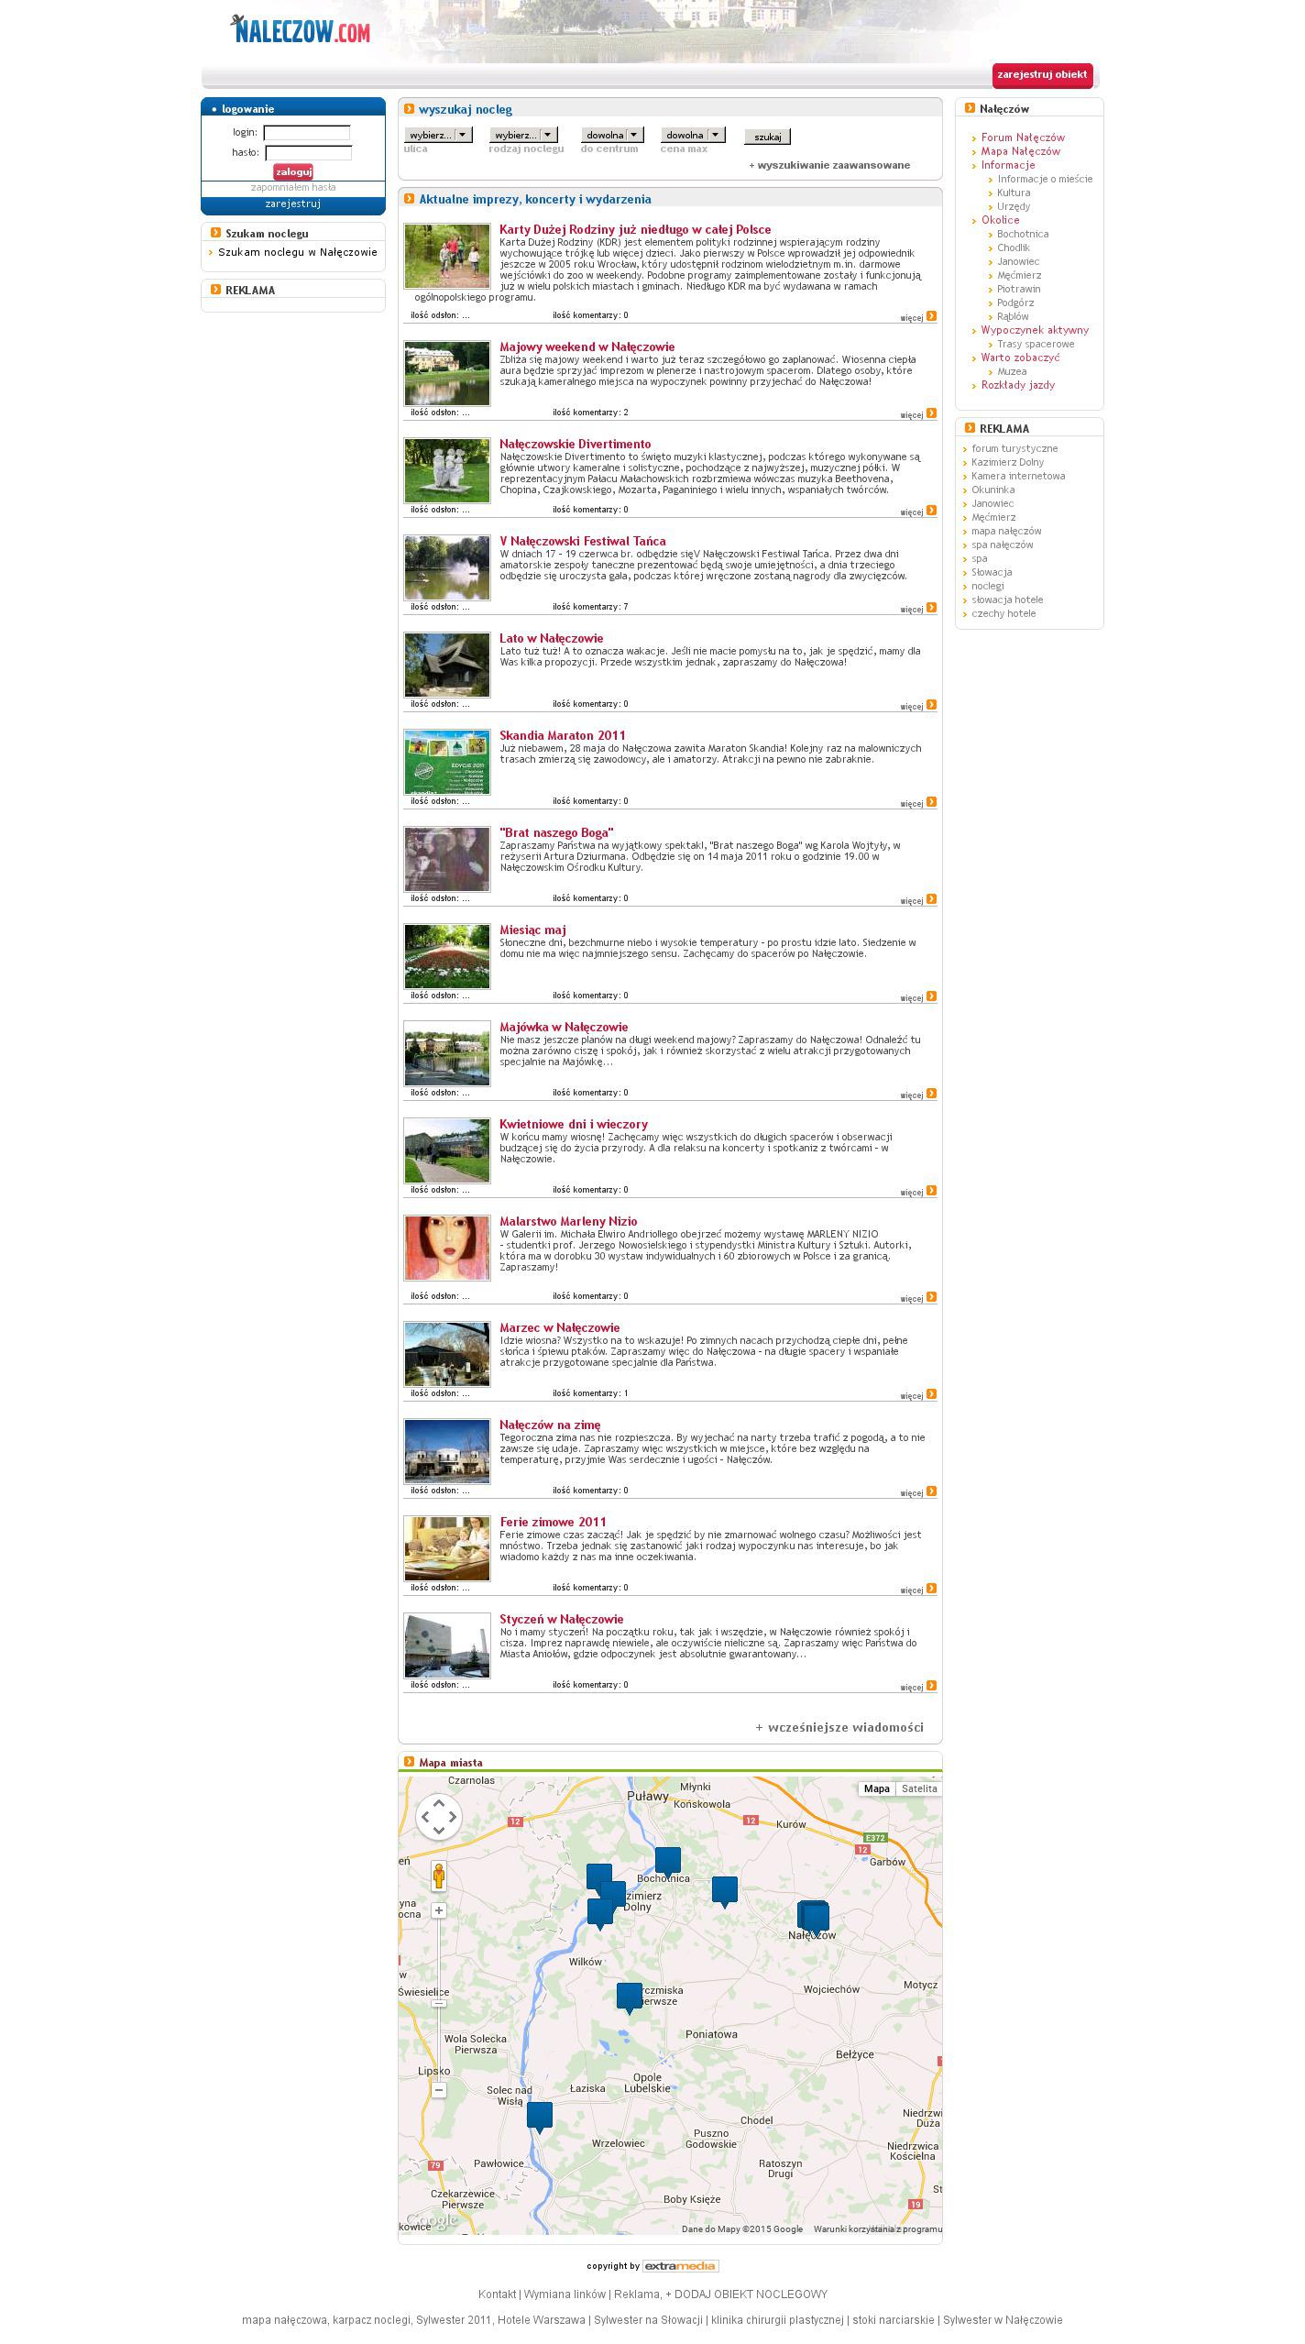Open the 'cena max' dropdown
Viewport: 1305px width, 2344px height.
coord(693,136)
